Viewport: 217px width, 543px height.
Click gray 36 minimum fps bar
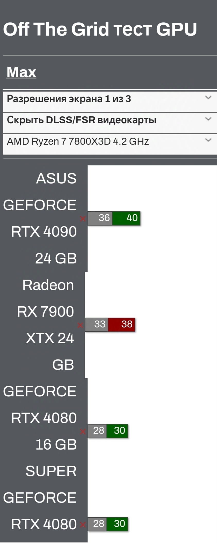[100, 218]
